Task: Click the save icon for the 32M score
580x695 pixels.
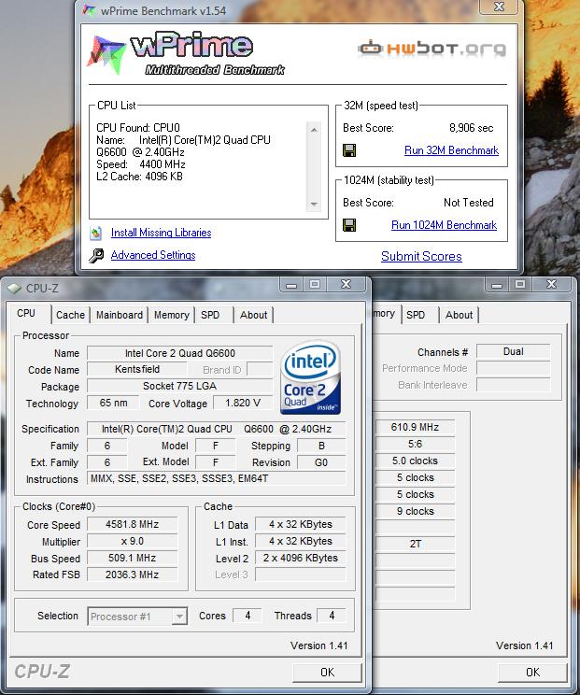Action: click(349, 150)
